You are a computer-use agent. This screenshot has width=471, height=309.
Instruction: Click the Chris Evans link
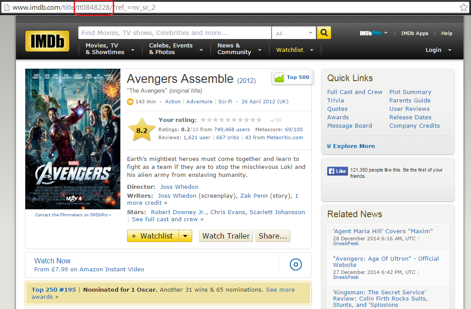click(228, 212)
